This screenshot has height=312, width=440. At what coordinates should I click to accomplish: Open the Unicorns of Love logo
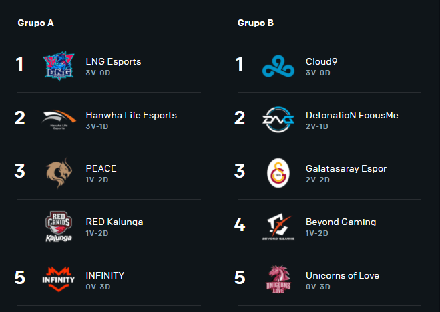coord(278,279)
